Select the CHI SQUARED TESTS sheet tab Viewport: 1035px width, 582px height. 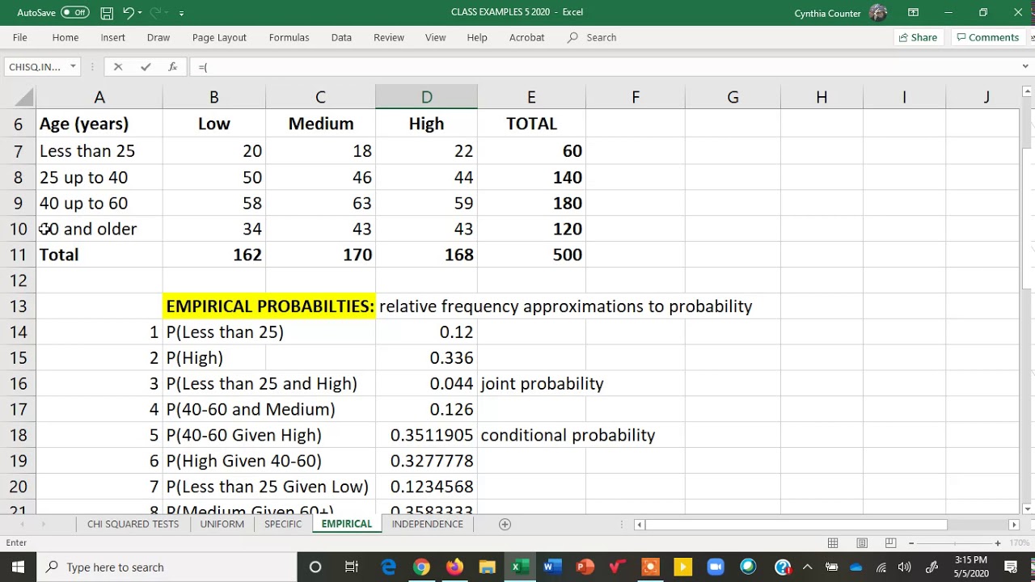133,524
